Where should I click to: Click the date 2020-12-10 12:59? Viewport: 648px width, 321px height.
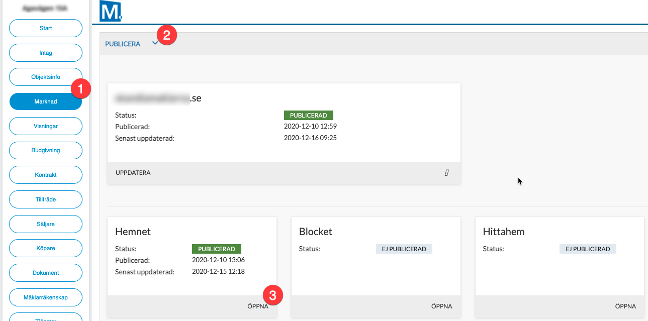[310, 127]
